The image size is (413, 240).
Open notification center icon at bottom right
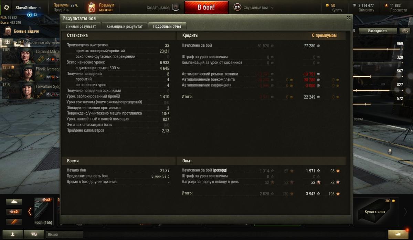pos(398,234)
